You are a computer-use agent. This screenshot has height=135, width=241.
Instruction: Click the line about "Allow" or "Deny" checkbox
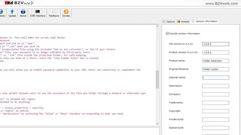pos(62,114)
